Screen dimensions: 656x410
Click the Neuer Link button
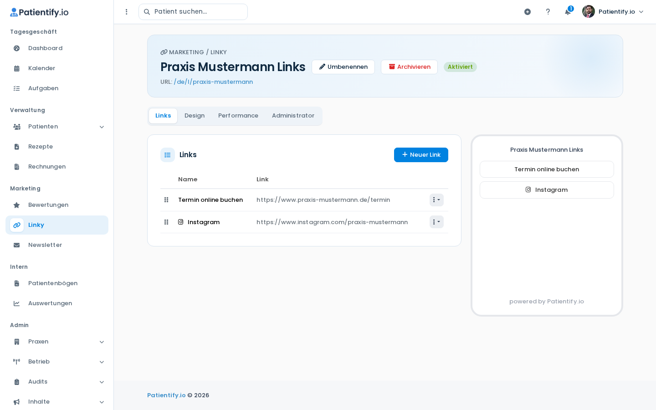click(x=421, y=155)
